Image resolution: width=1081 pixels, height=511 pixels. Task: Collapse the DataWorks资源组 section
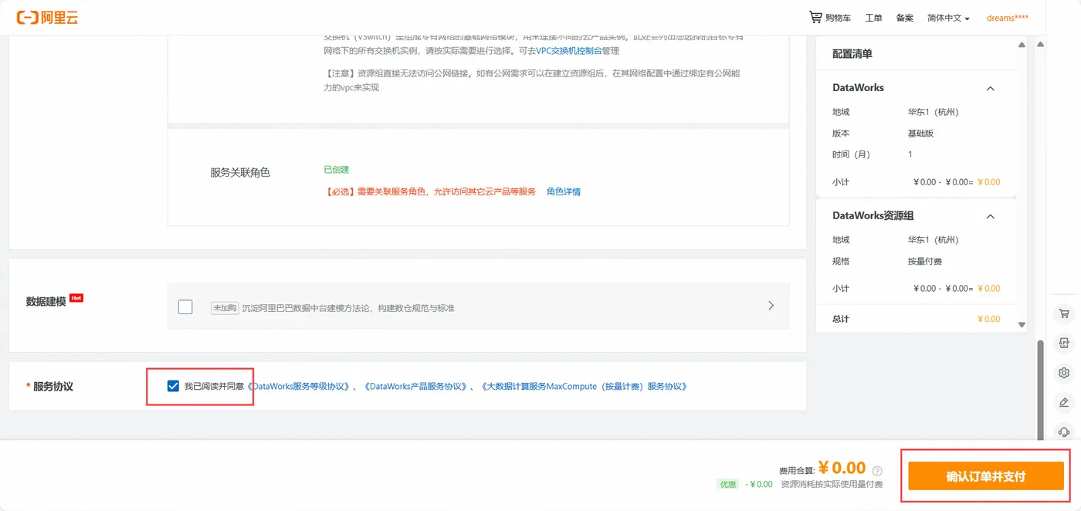[x=990, y=216]
